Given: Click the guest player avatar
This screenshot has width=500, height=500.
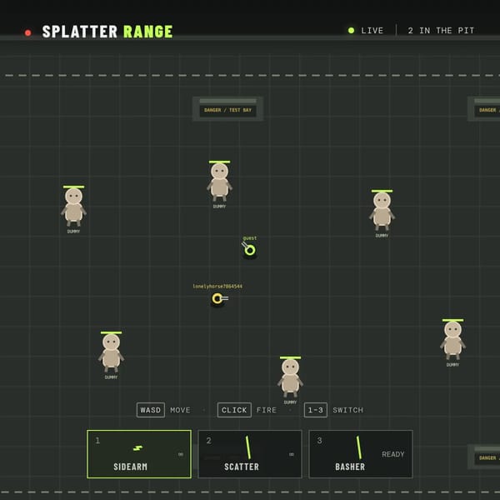Looking at the screenshot, I should pyautogui.click(x=250, y=250).
